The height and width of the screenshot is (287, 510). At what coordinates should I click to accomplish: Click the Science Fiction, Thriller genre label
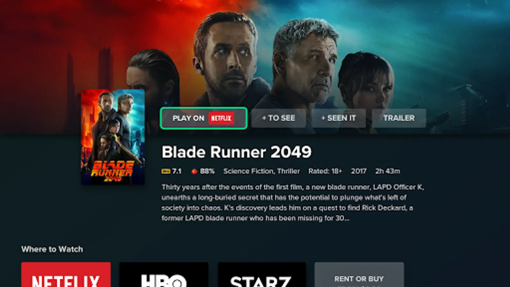tap(262, 171)
